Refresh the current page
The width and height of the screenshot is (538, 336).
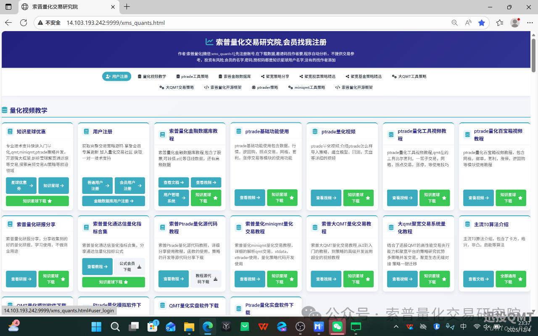[24, 23]
